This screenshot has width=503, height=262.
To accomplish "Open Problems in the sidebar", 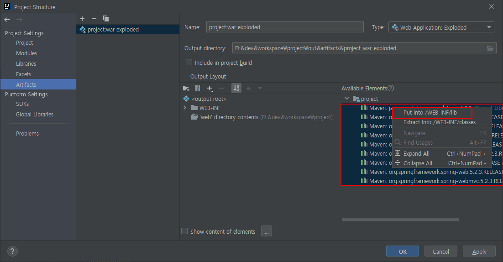I will coord(27,134).
